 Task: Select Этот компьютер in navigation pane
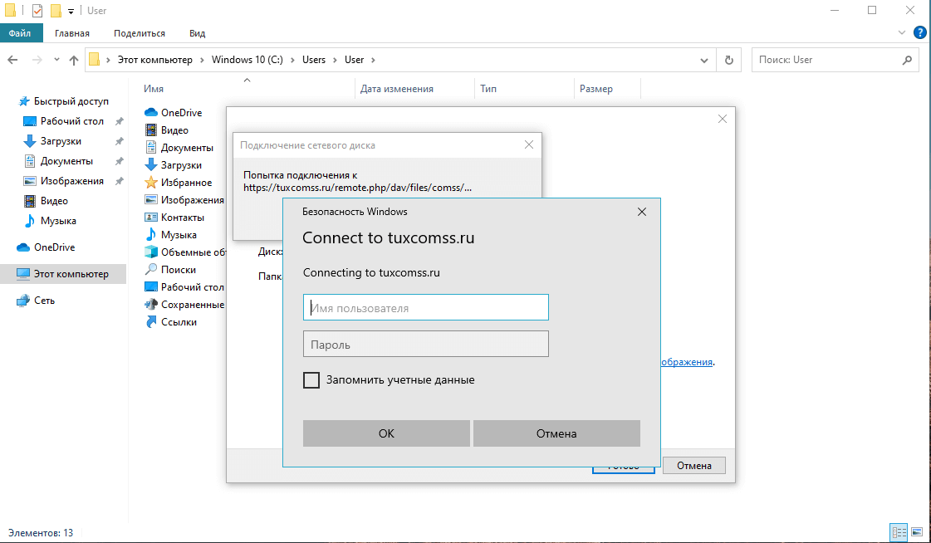point(63,274)
